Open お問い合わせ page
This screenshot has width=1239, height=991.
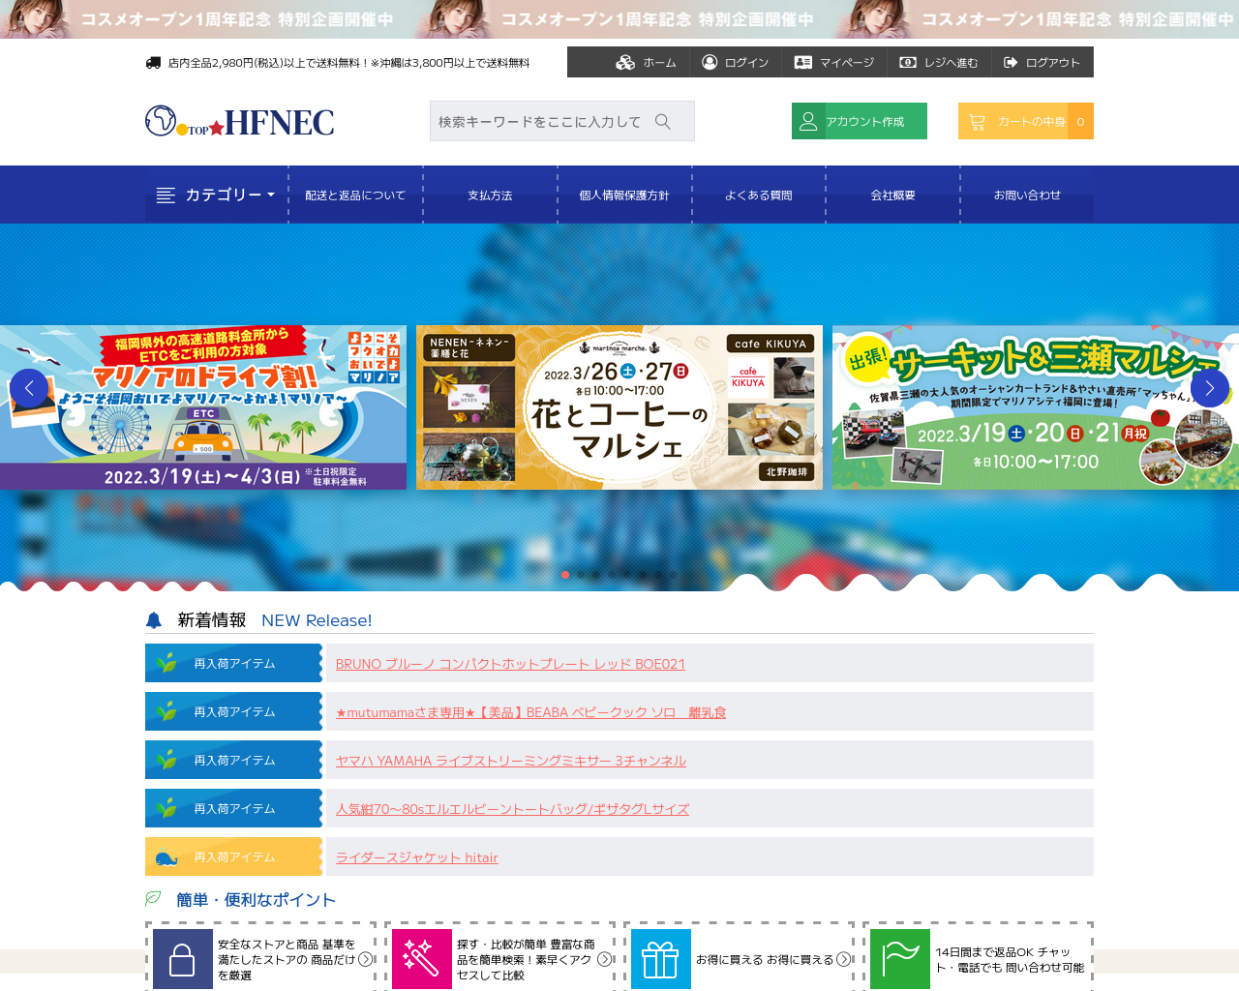[x=1027, y=195]
